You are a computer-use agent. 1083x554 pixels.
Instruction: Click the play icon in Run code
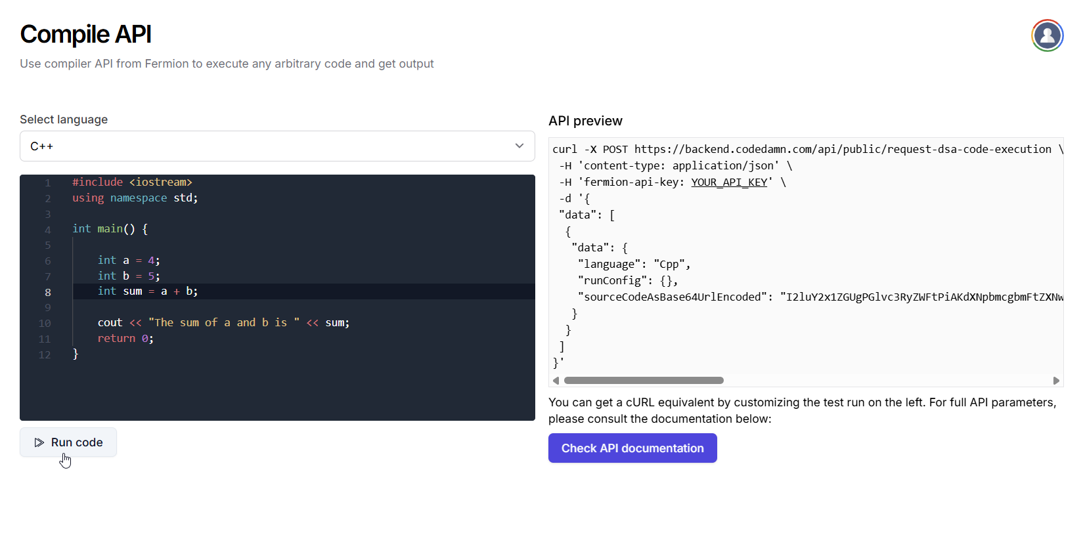[x=39, y=442]
